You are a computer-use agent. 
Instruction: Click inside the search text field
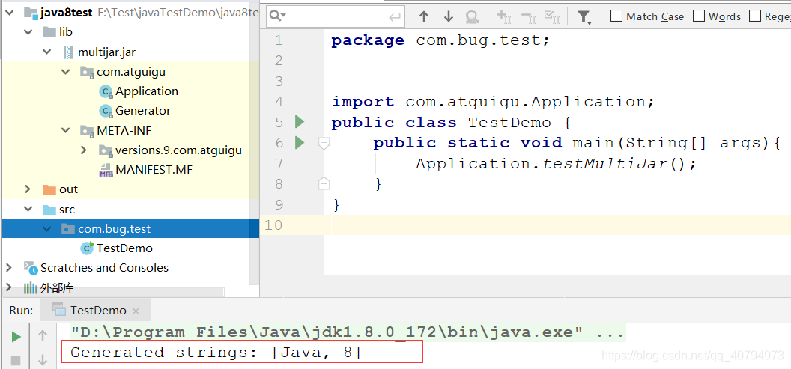(x=336, y=17)
